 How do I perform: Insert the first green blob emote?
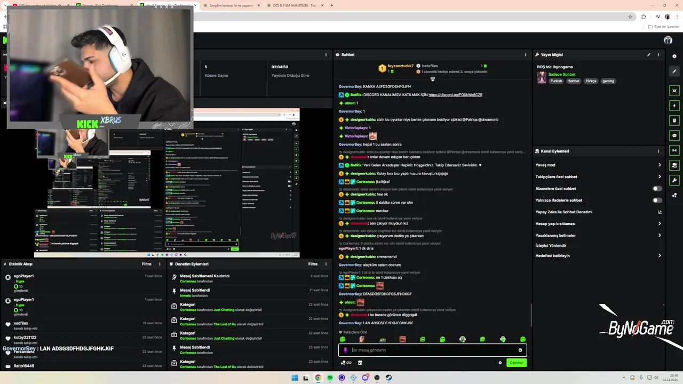(343, 339)
